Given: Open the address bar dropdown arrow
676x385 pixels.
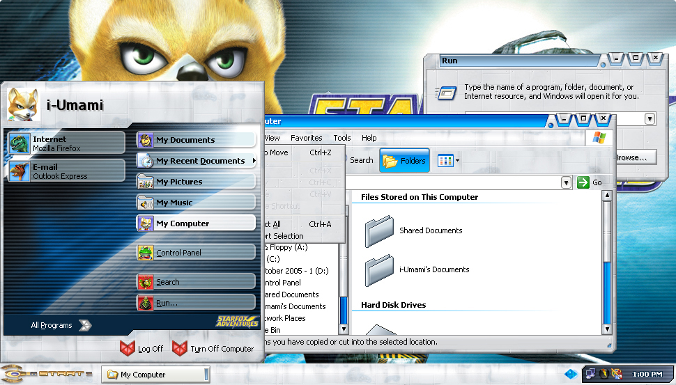Looking at the screenshot, I should [x=566, y=182].
